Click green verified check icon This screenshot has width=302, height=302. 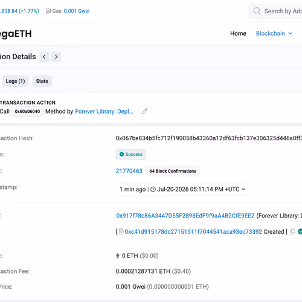pyautogui.click(x=300, y=232)
